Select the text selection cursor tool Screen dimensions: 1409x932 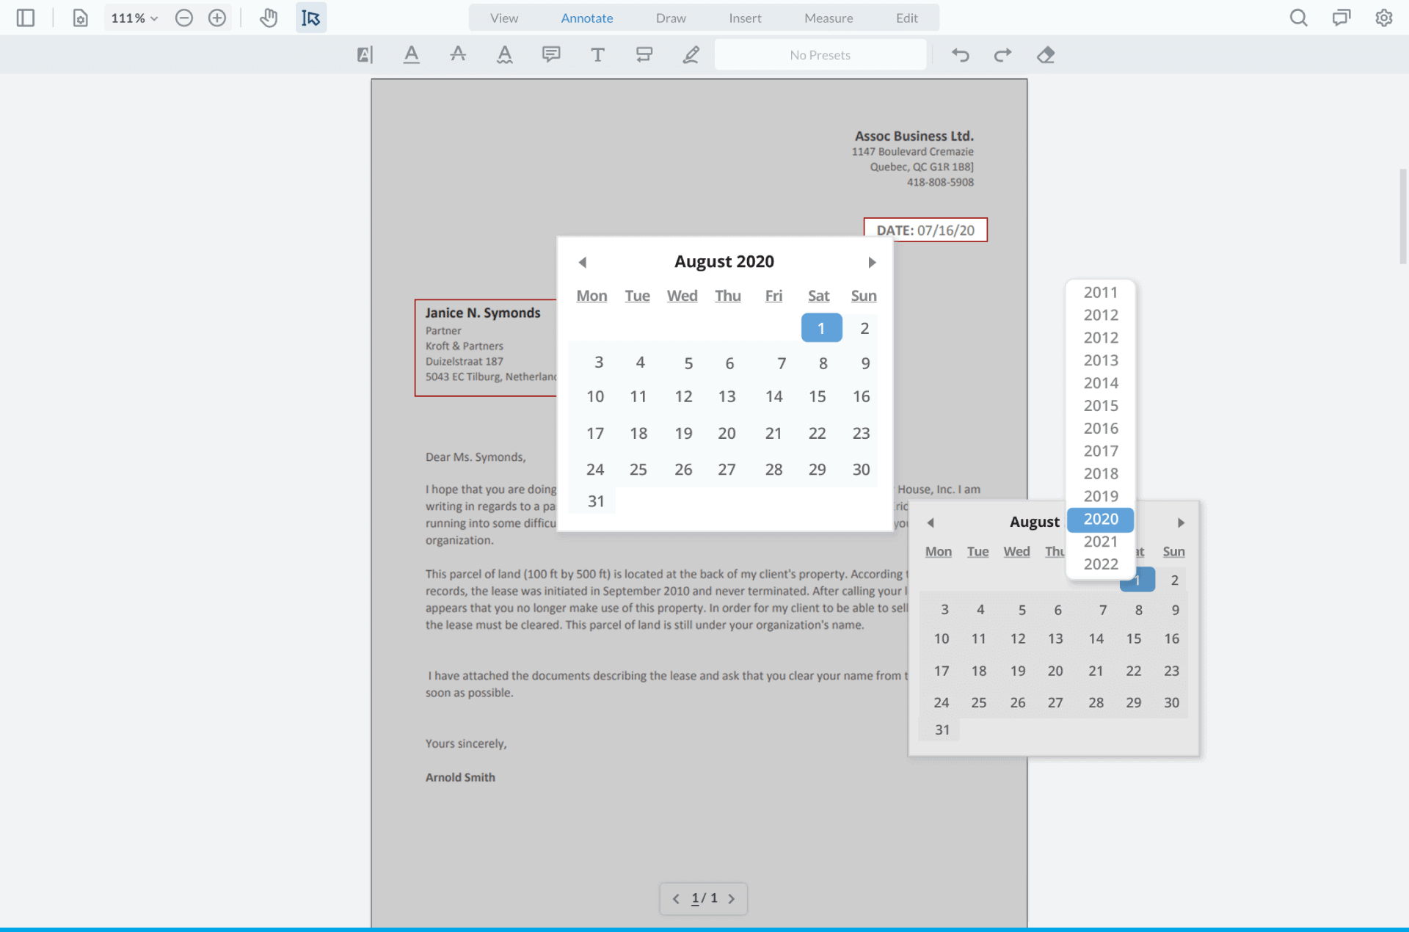311,18
